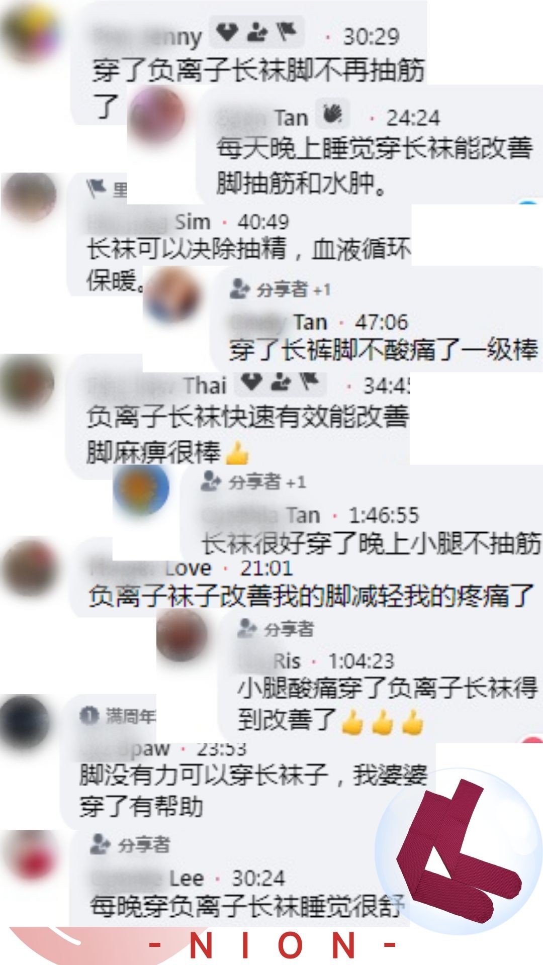Open the 1:04:23 timestamp on Ris's comment

(361, 661)
